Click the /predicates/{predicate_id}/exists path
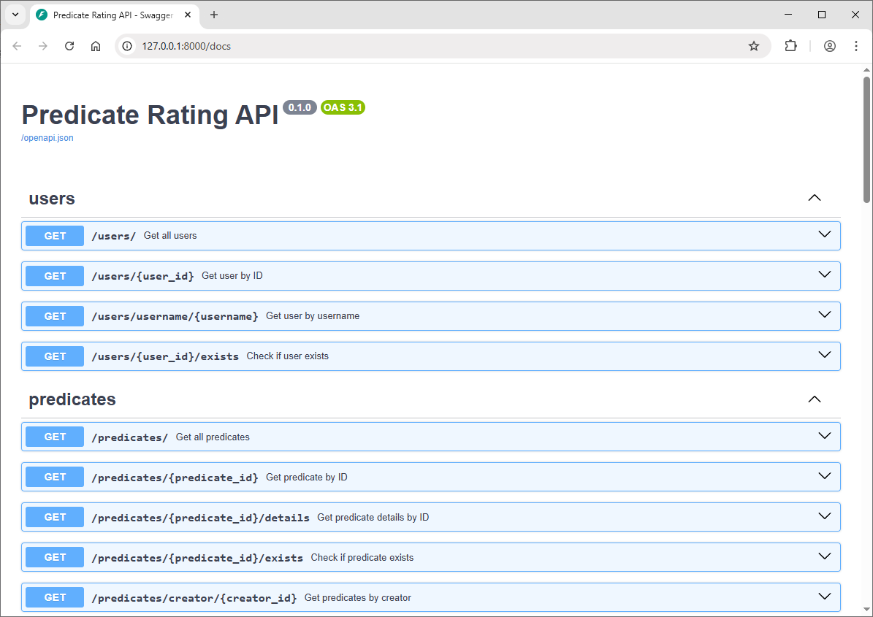The image size is (873, 617). click(197, 557)
